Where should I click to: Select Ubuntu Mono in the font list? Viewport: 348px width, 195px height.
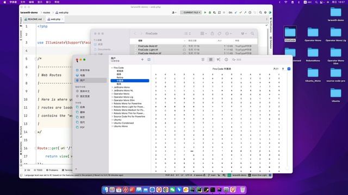click(x=121, y=126)
